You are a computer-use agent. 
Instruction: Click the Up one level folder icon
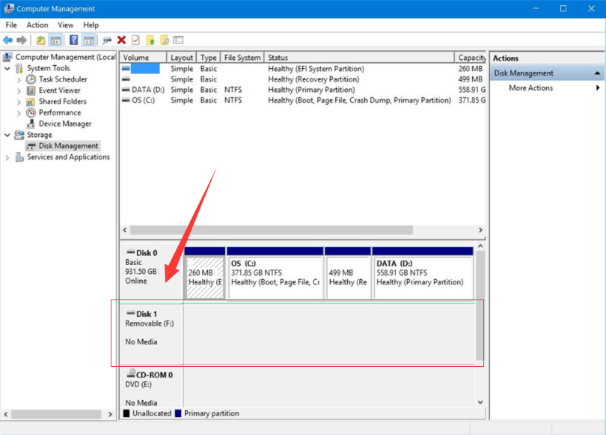[40, 40]
